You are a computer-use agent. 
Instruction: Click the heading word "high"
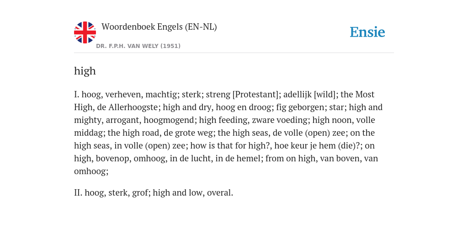tap(85, 71)
